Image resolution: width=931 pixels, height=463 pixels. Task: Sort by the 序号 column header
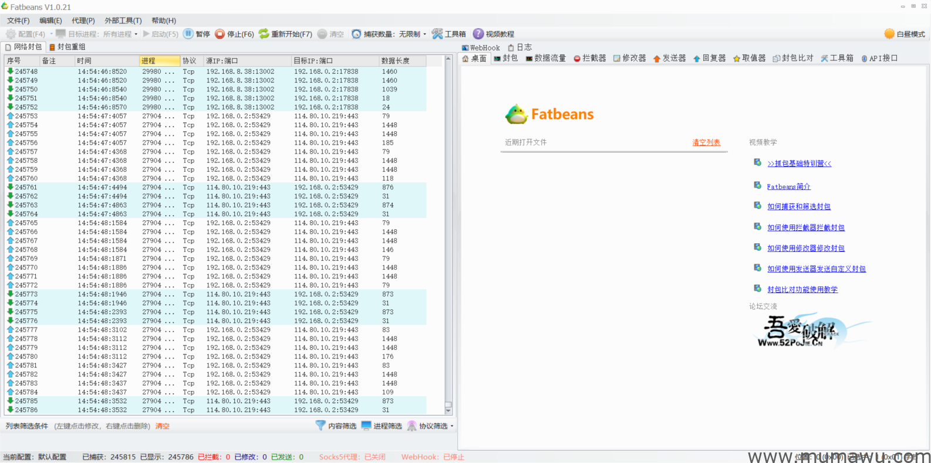(22, 60)
